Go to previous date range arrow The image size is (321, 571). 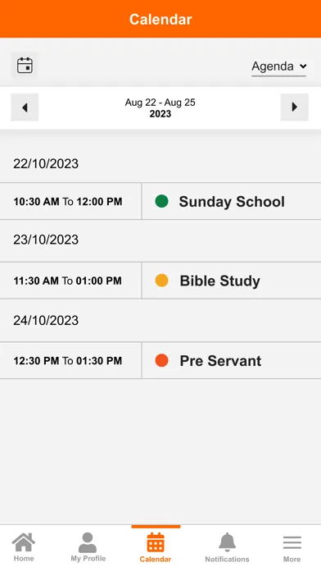(x=25, y=107)
